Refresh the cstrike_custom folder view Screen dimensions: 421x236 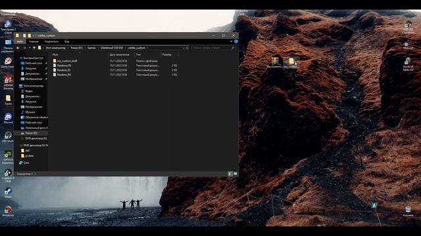point(187,48)
